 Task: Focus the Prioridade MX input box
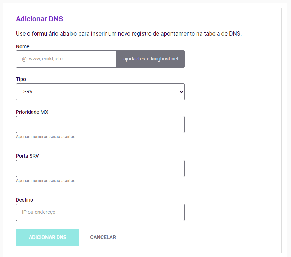click(100, 125)
